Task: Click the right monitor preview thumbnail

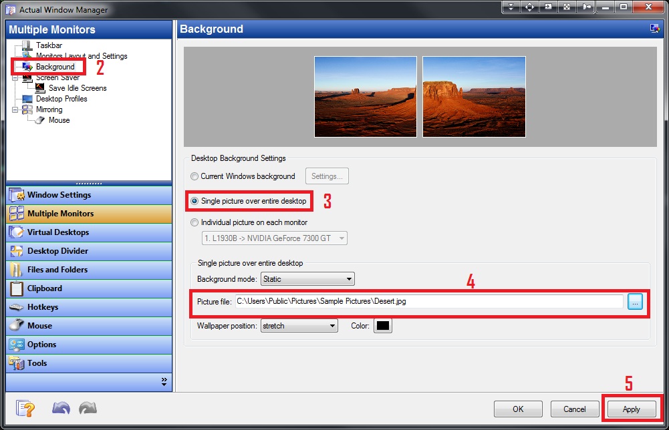Action: pos(474,97)
